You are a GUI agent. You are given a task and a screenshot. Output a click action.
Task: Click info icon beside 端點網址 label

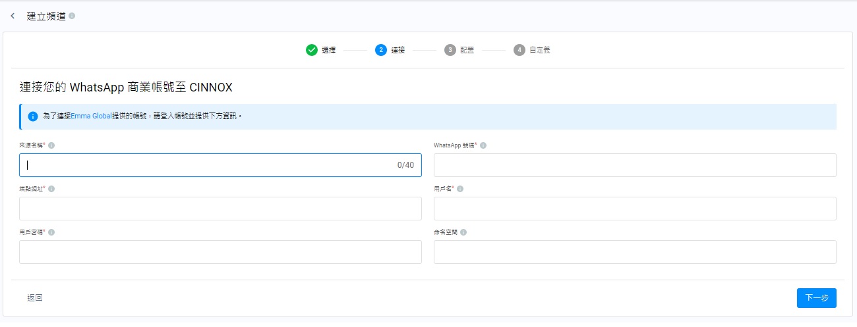(x=51, y=189)
